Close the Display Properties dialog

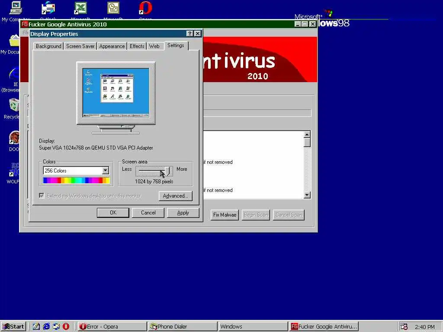198,34
